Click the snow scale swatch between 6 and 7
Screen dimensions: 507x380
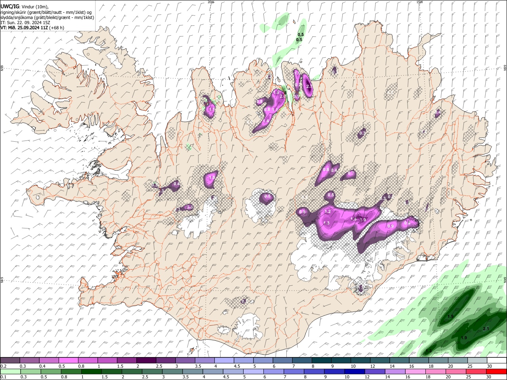click(x=282, y=360)
